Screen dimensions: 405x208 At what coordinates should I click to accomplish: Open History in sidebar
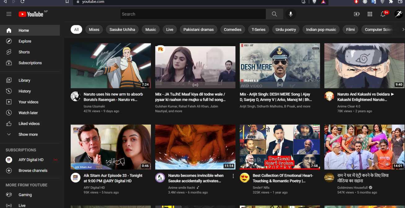click(x=30, y=91)
